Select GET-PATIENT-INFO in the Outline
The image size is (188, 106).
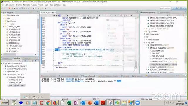18,85
